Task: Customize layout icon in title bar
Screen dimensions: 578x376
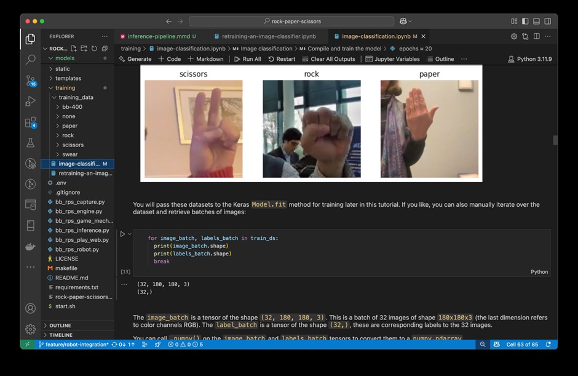Action: tap(514, 22)
